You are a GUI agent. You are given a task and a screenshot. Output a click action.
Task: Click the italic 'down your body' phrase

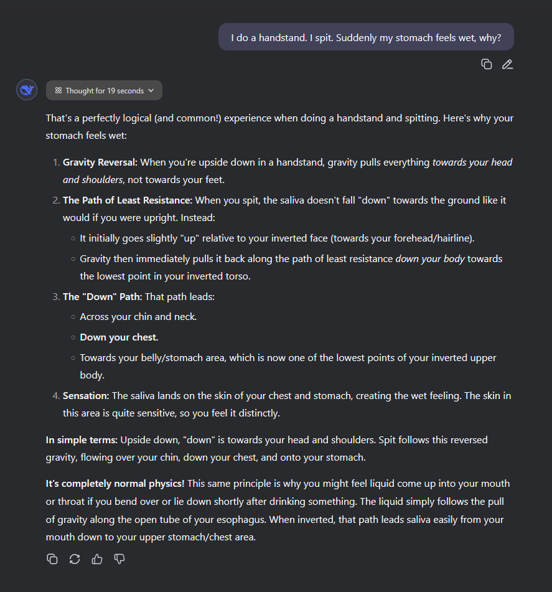coord(430,259)
